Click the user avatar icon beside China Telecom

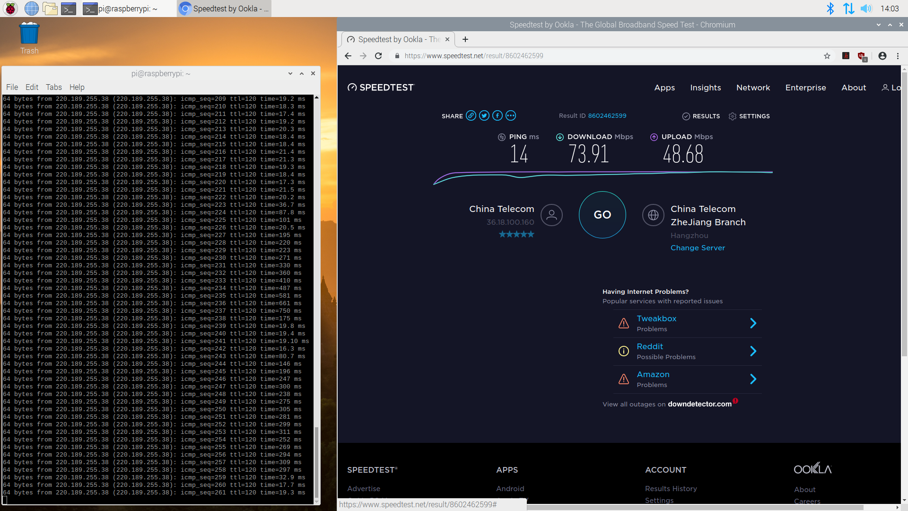[551, 215]
